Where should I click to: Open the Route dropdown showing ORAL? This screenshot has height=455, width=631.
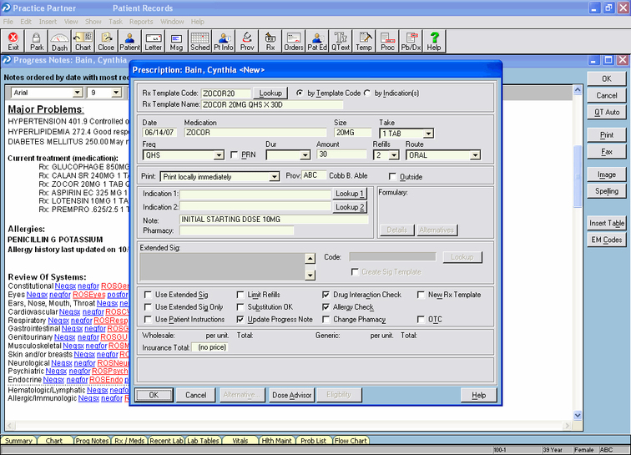(475, 155)
